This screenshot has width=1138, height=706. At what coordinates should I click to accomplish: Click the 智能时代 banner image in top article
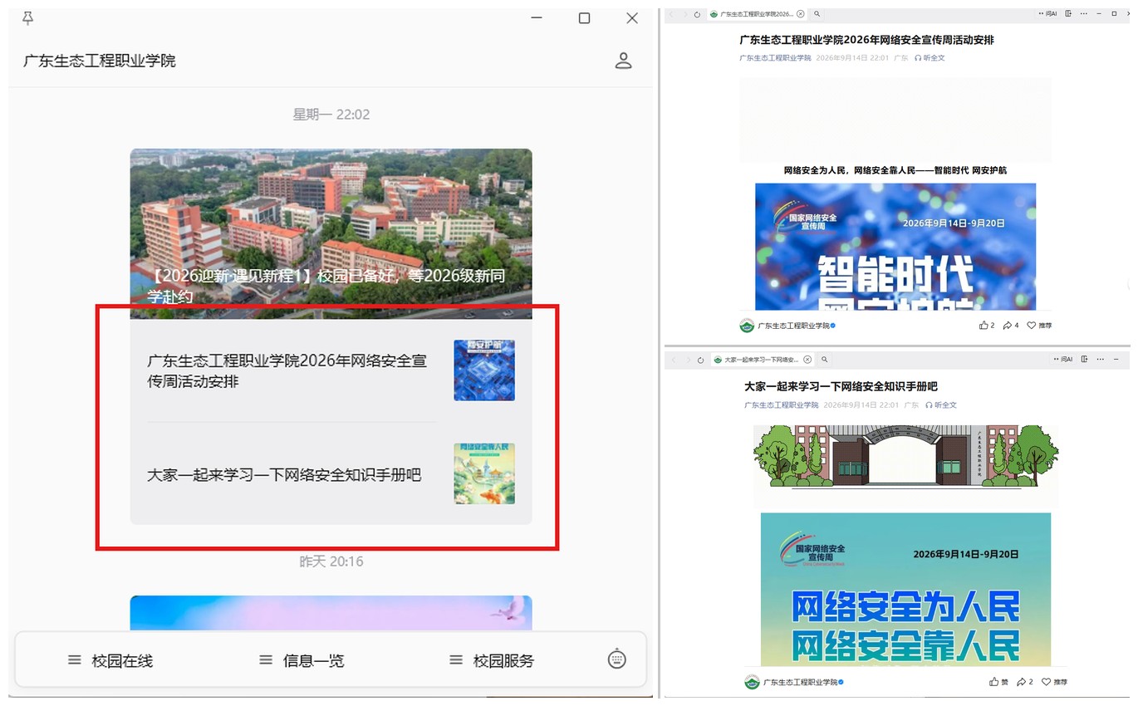[895, 247]
